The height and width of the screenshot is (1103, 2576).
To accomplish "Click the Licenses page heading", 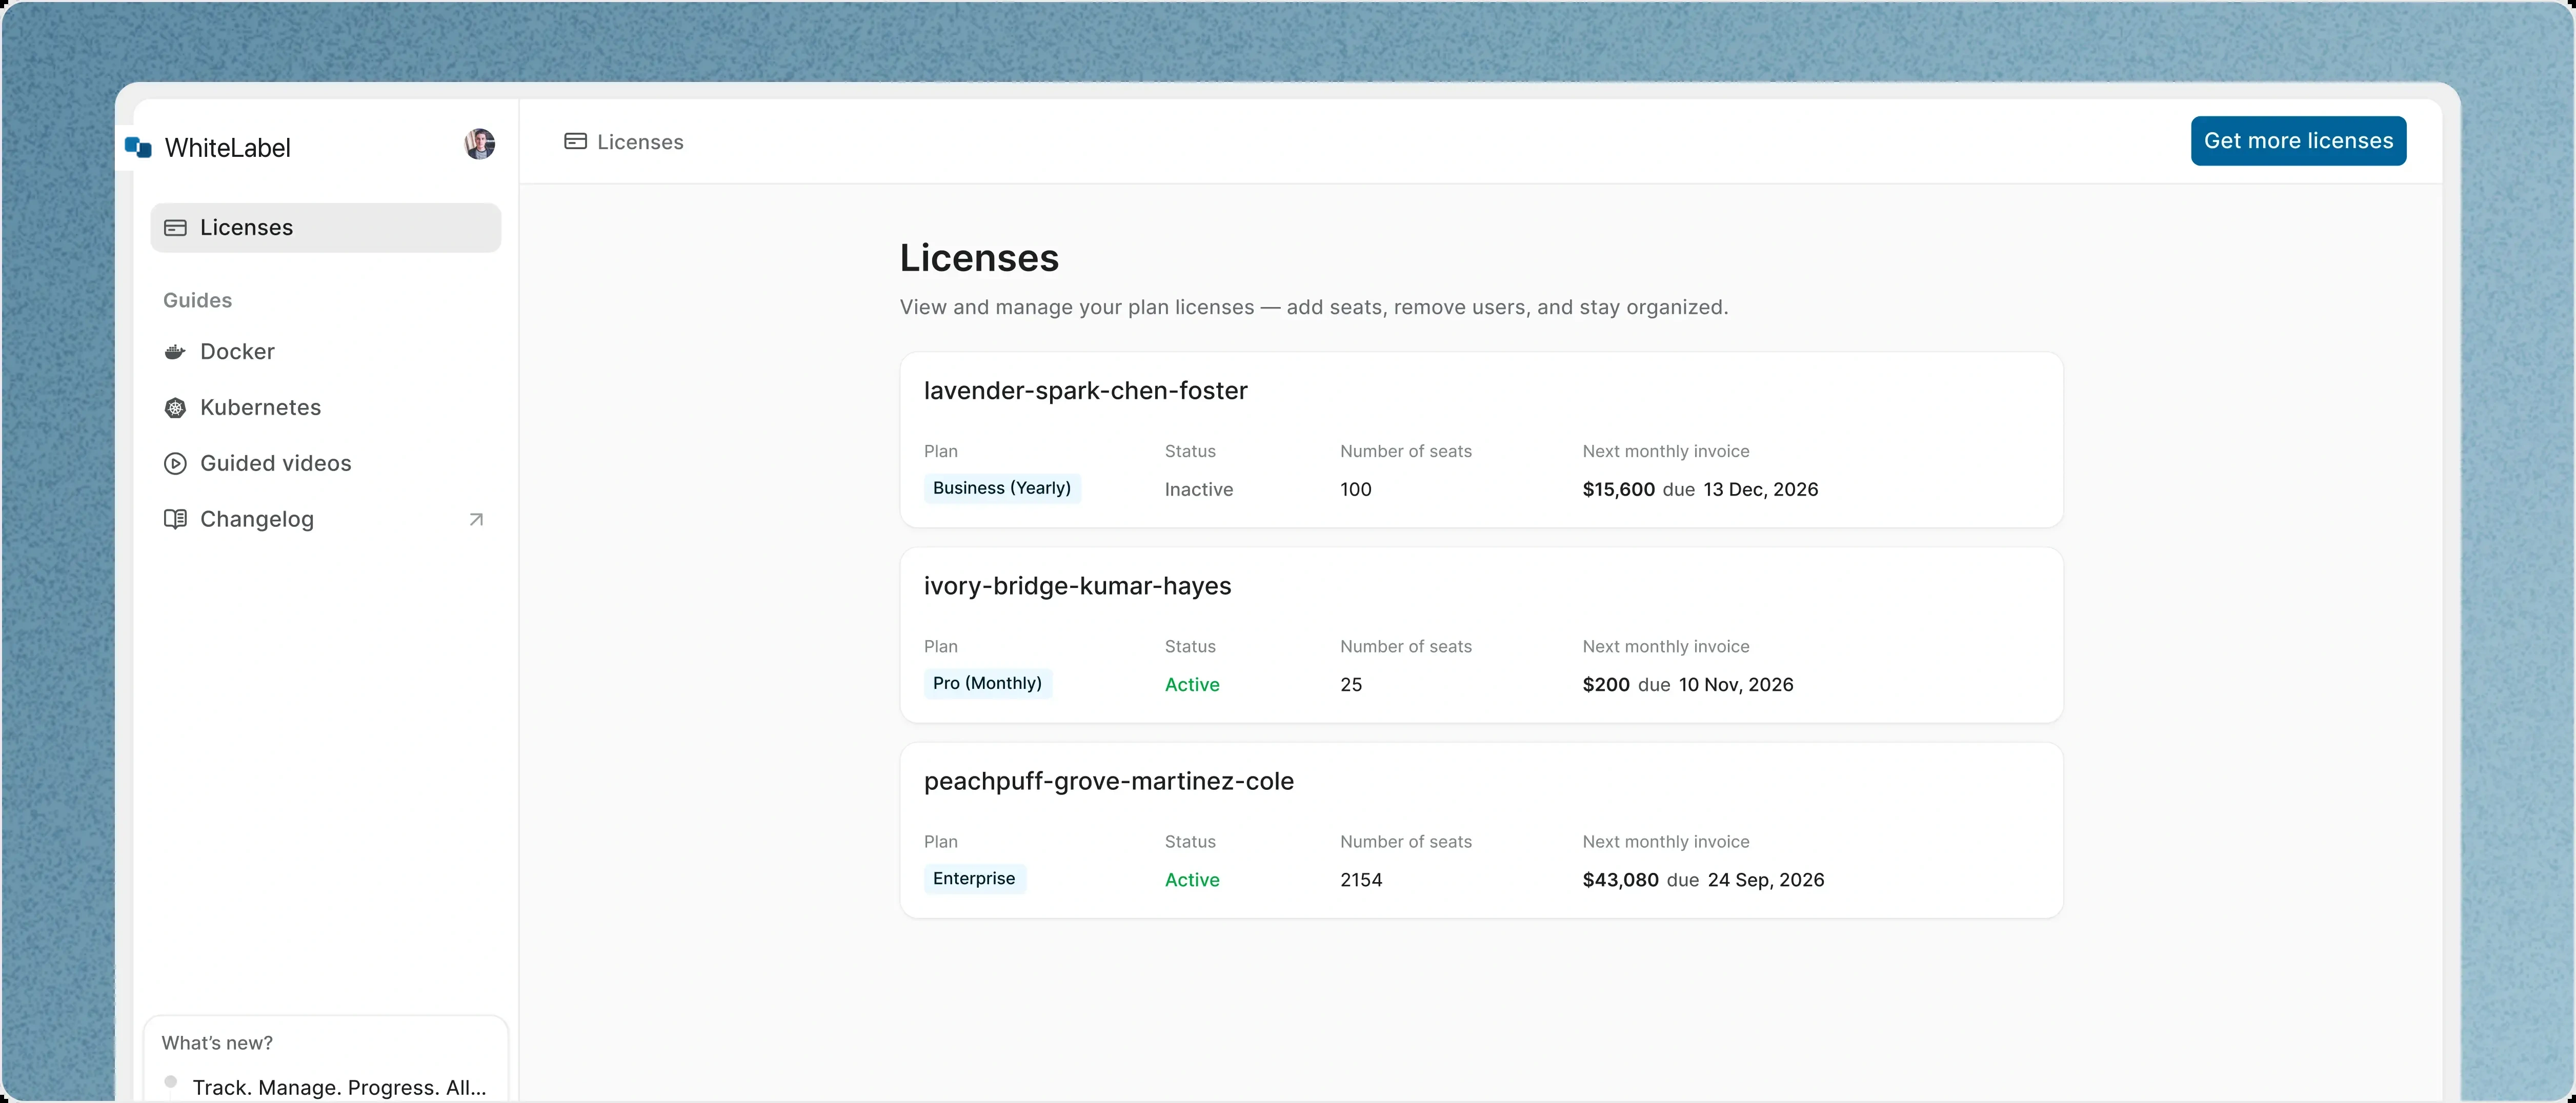I will click(x=979, y=258).
